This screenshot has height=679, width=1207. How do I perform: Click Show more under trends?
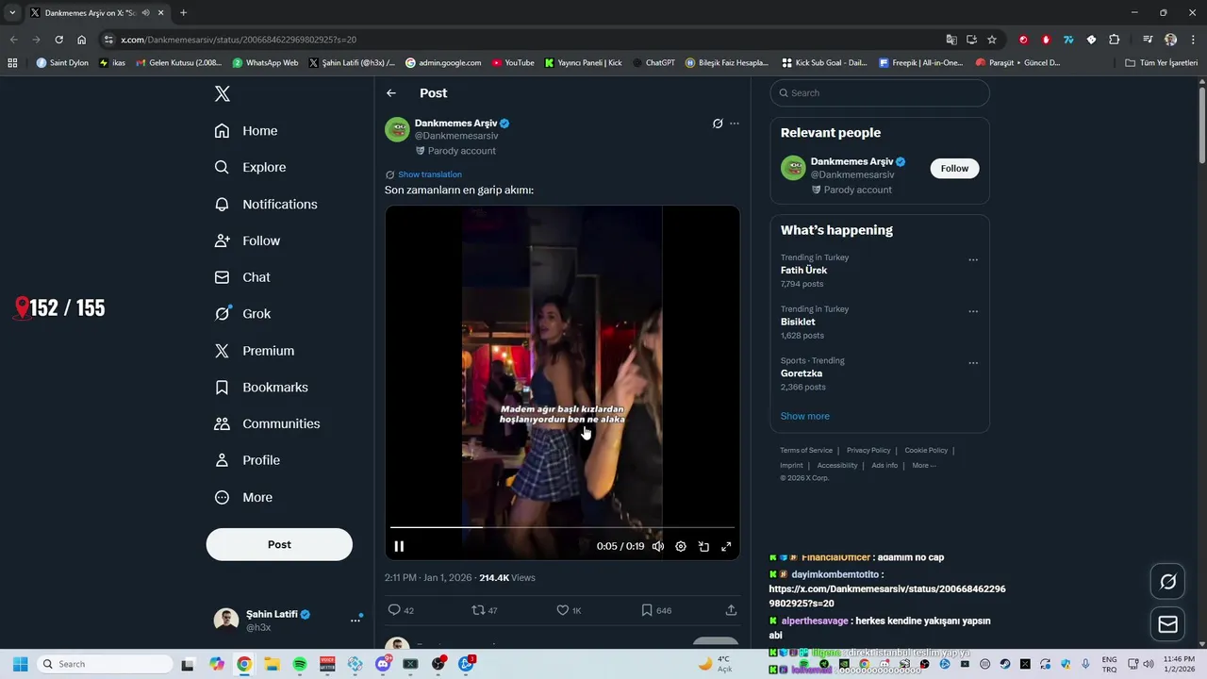tap(805, 416)
